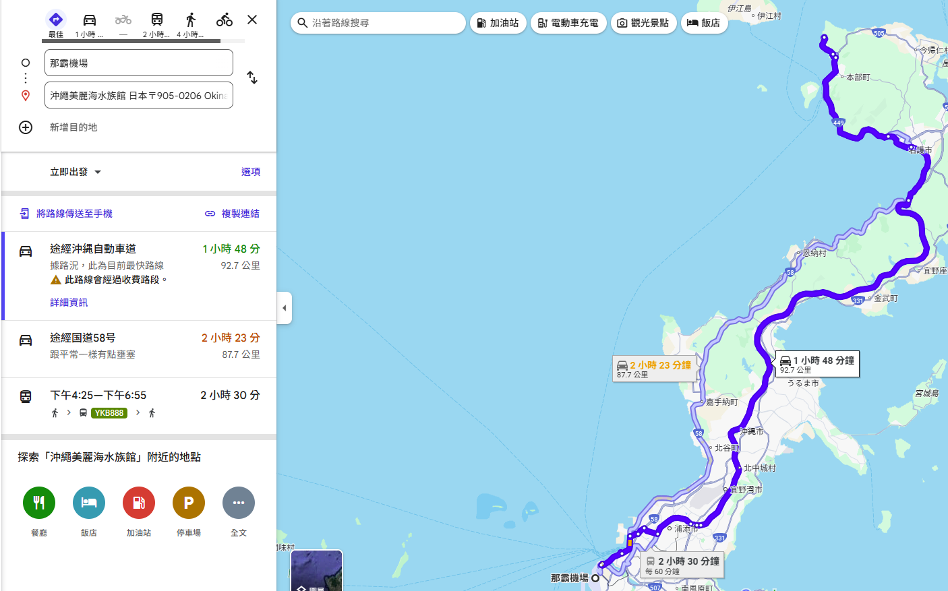Choose the walking travel mode
The width and height of the screenshot is (948, 591).
191,20
